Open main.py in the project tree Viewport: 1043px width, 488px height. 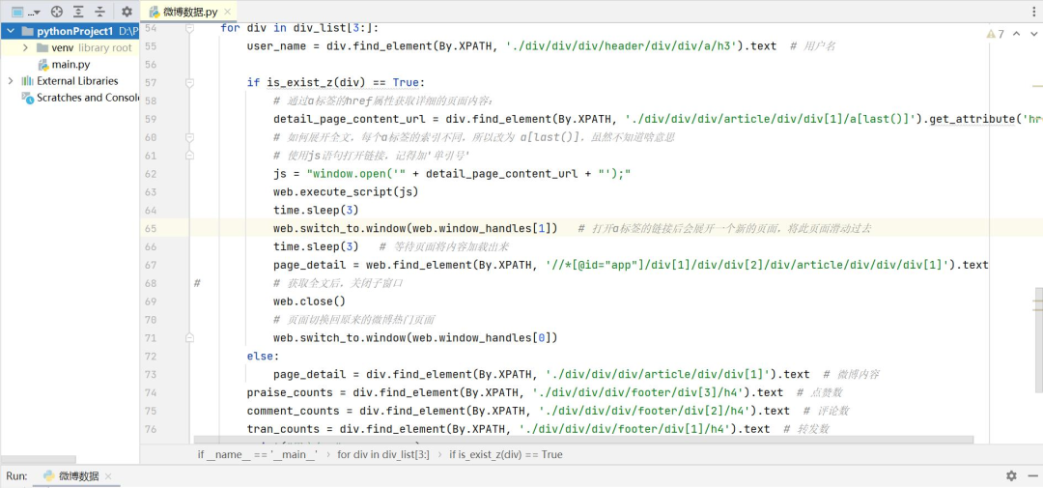click(x=70, y=65)
